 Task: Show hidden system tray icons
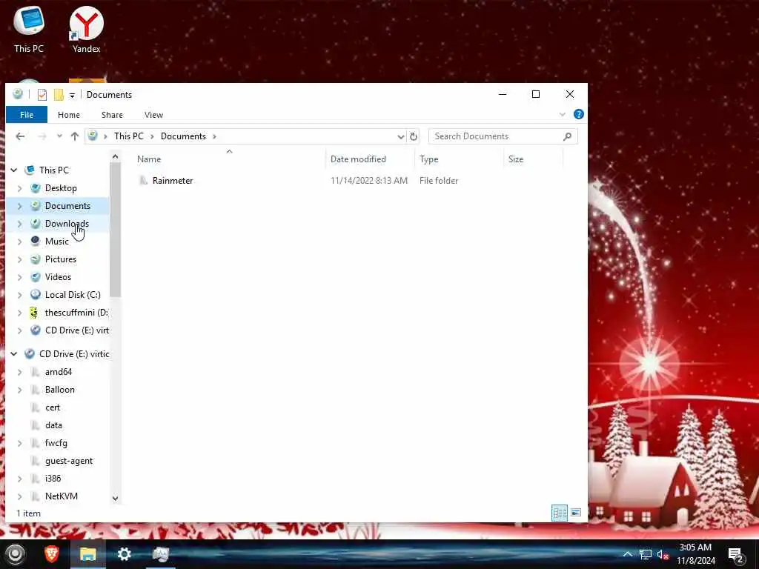(627, 554)
